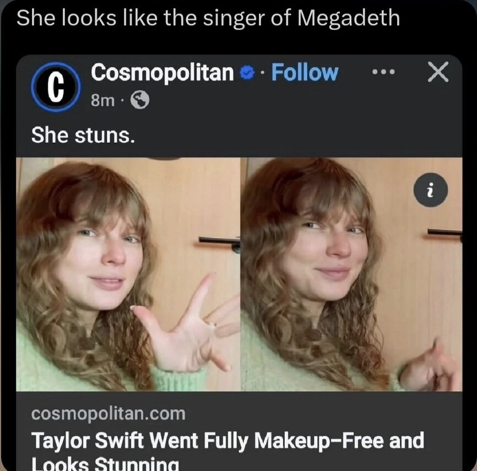Follow the Cosmopolitan page

305,73
